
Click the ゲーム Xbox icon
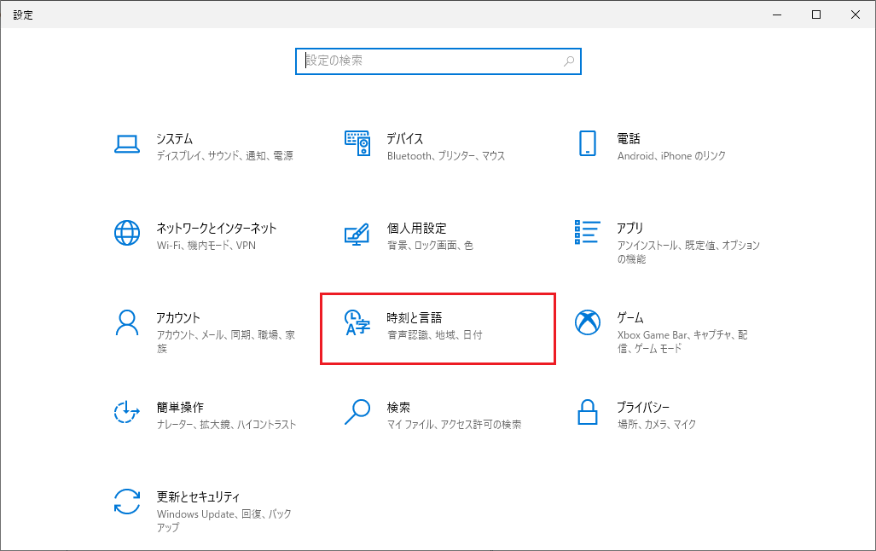[x=587, y=323]
